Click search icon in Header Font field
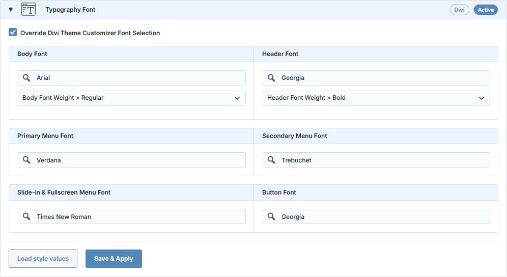 271,78
